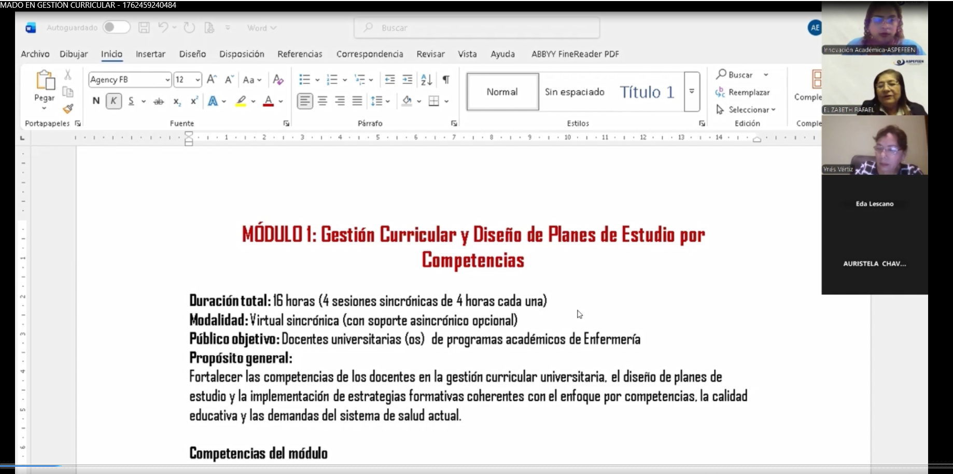Apply strikethrough formatting
The width and height of the screenshot is (953, 474).
pyautogui.click(x=159, y=102)
